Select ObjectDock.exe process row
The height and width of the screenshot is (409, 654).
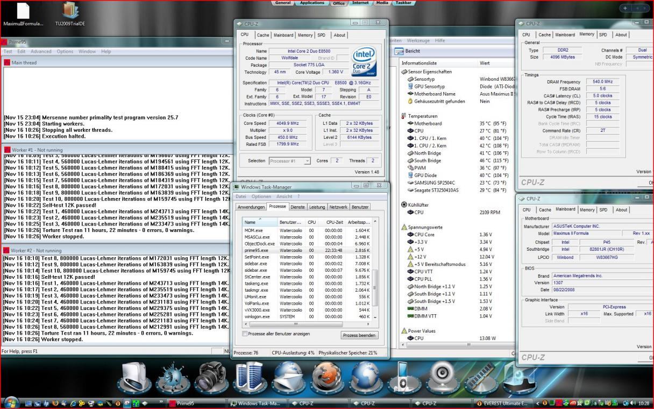(307, 244)
